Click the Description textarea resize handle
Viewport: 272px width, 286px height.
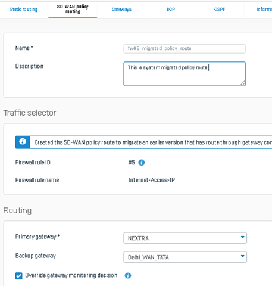pos(243,83)
